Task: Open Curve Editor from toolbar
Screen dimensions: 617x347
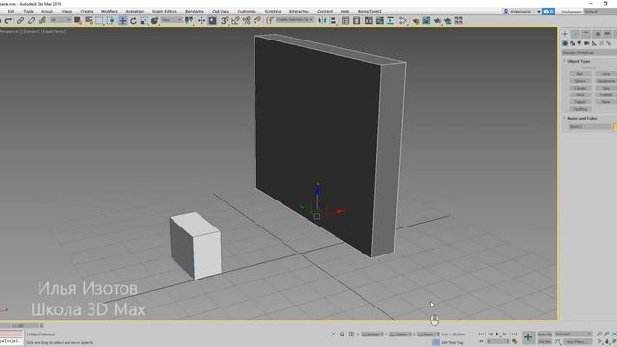Action: tap(379, 21)
